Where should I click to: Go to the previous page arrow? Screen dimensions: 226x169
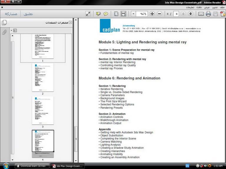click(191, 14)
